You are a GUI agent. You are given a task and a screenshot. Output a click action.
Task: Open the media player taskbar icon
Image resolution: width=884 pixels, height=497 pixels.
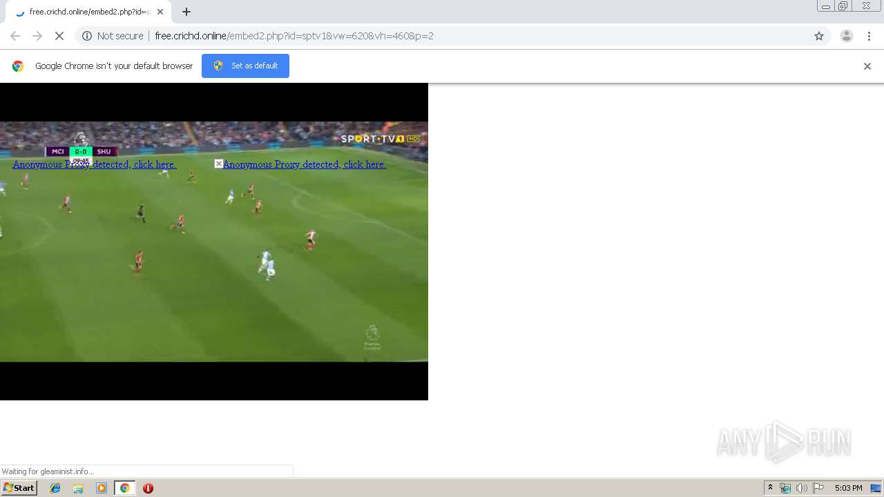point(102,488)
